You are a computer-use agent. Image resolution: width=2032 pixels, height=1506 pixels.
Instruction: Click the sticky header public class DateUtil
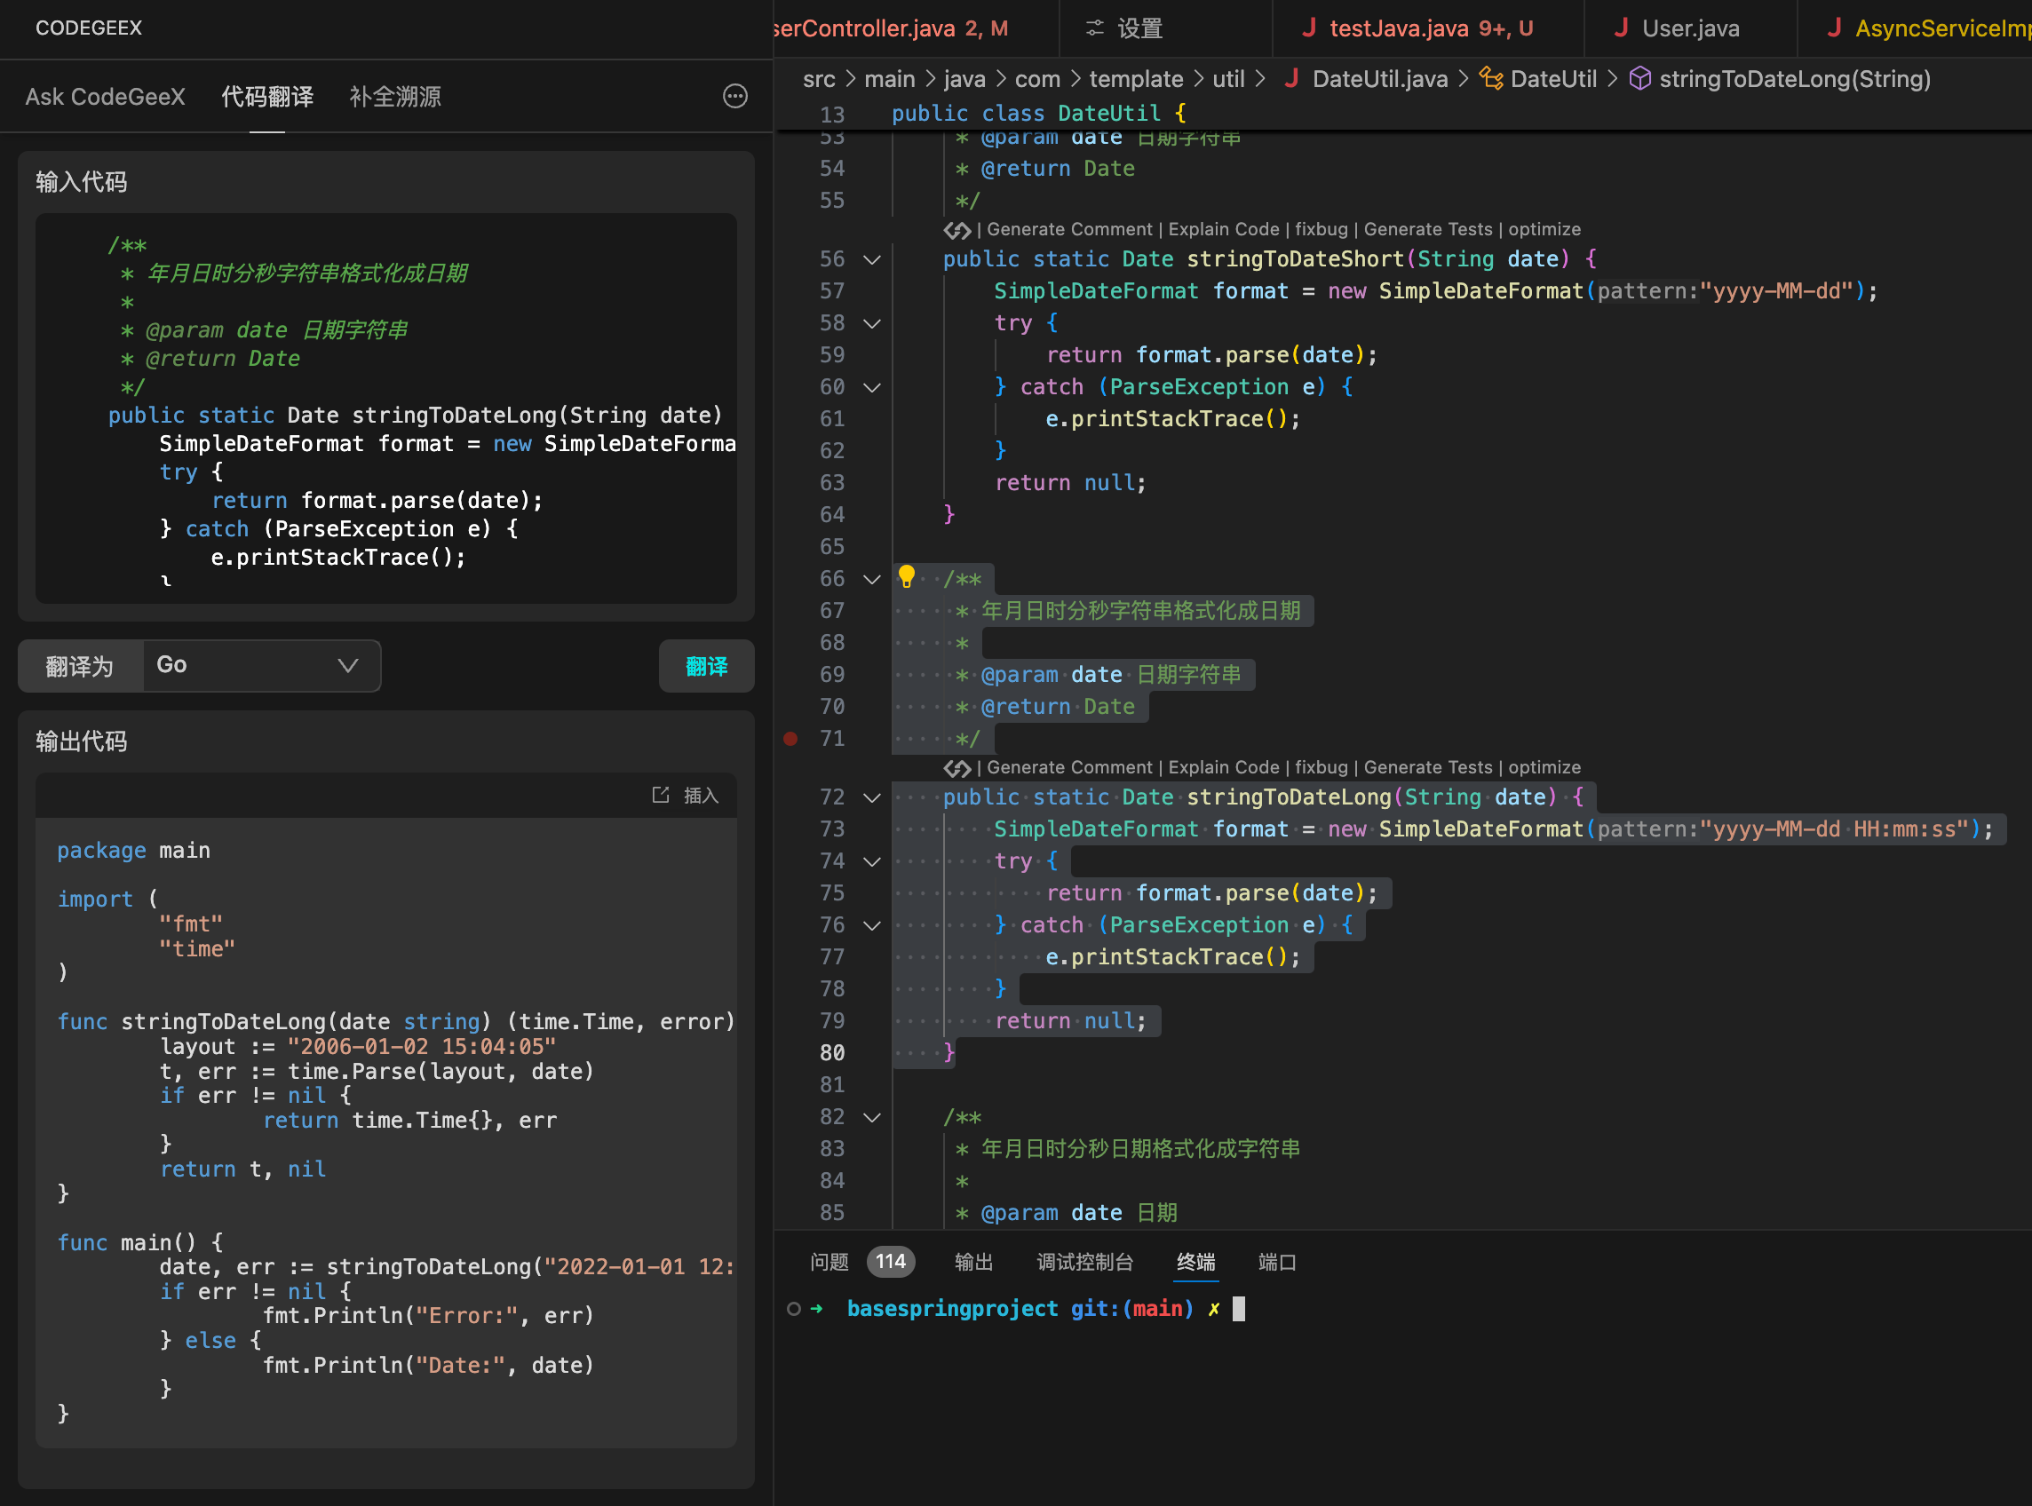tap(1038, 114)
